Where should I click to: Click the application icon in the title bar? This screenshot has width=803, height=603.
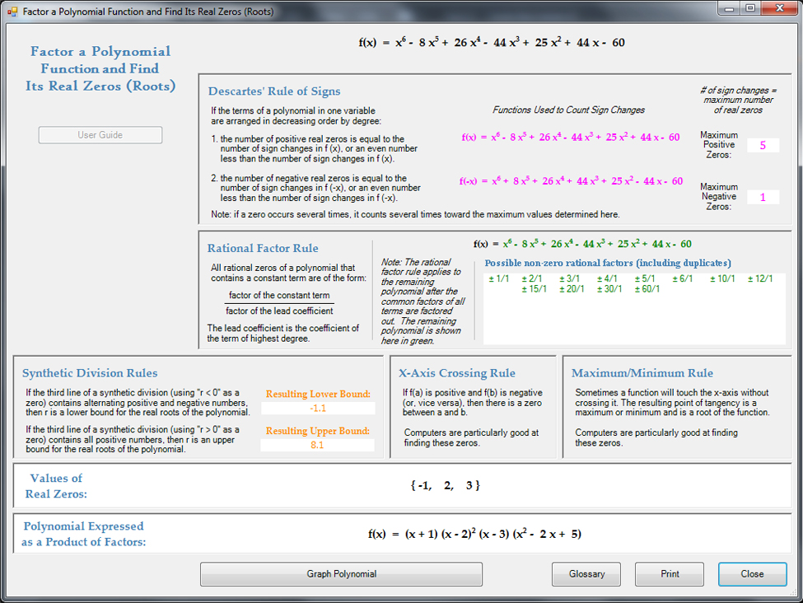(x=12, y=12)
